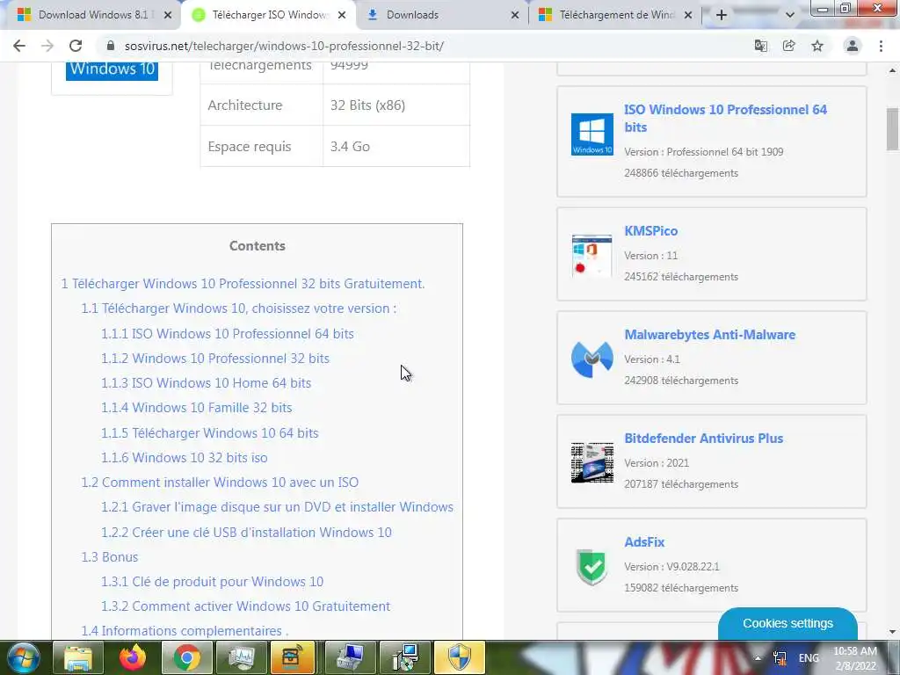The width and height of the screenshot is (900, 675).
Task: Jump to 1.3 Bonus section
Action: coord(110,556)
